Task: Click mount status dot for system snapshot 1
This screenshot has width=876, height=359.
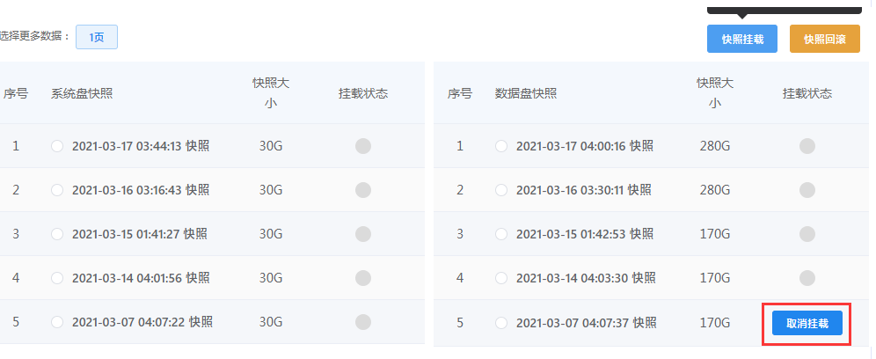Action: tap(363, 147)
